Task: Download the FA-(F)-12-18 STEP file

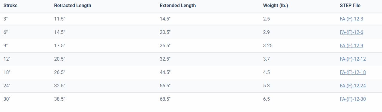Action: [353, 72]
